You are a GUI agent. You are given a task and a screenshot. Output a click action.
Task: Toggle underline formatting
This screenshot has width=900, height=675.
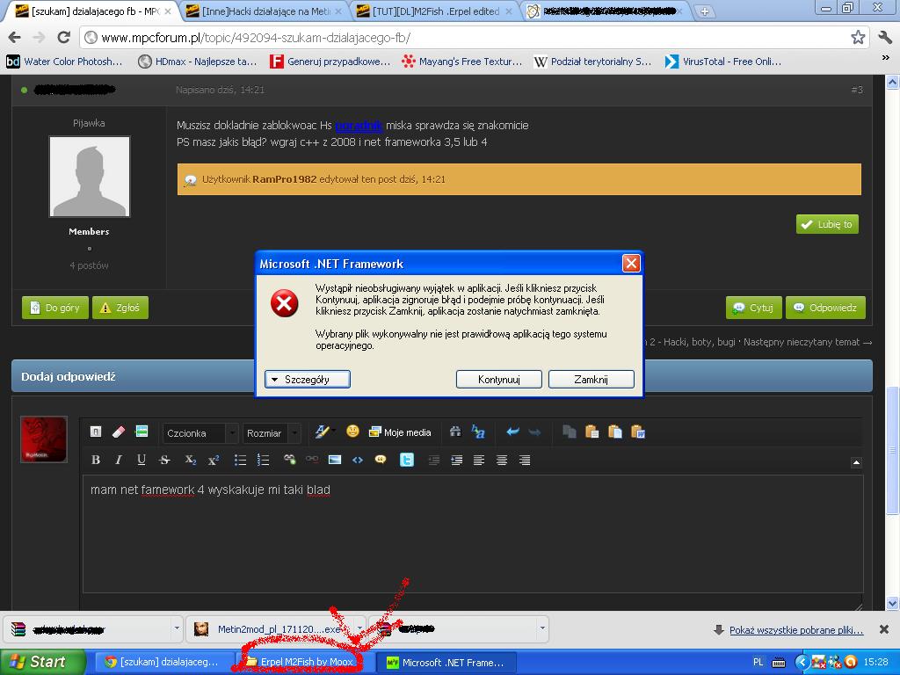pyautogui.click(x=142, y=460)
